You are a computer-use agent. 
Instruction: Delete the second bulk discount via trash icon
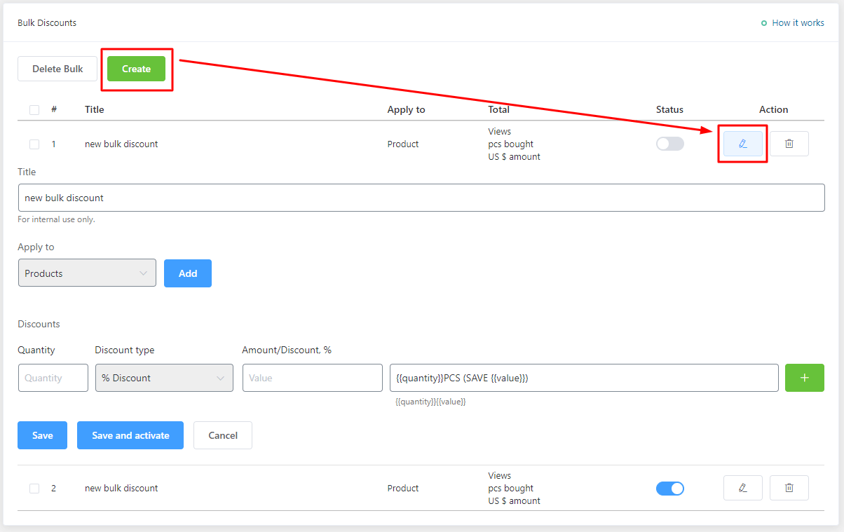[x=789, y=488]
